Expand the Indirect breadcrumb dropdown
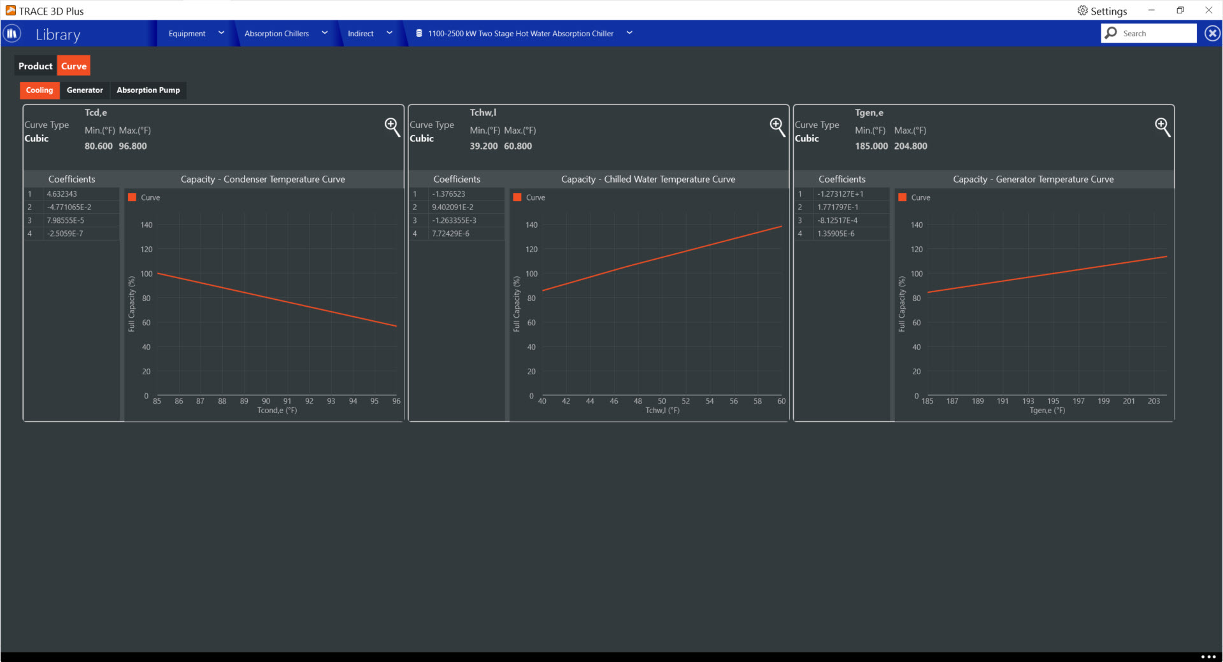This screenshot has height=662, width=1223. [x=389, y=33]
